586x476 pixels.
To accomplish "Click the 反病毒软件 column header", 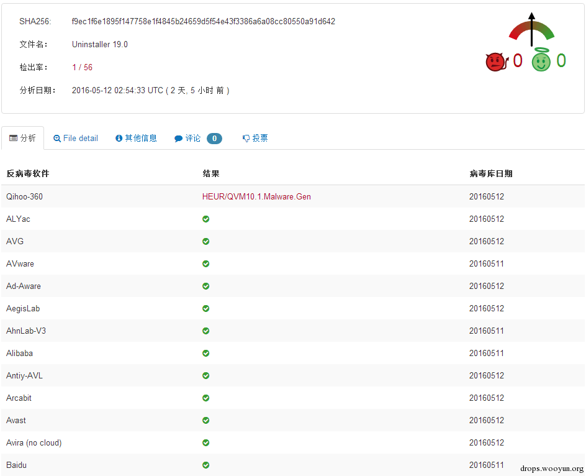I will [28, 173].
